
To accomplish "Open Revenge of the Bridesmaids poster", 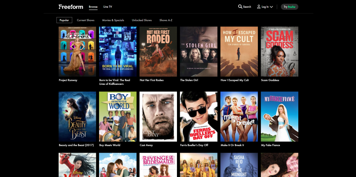I will [158, 165].
